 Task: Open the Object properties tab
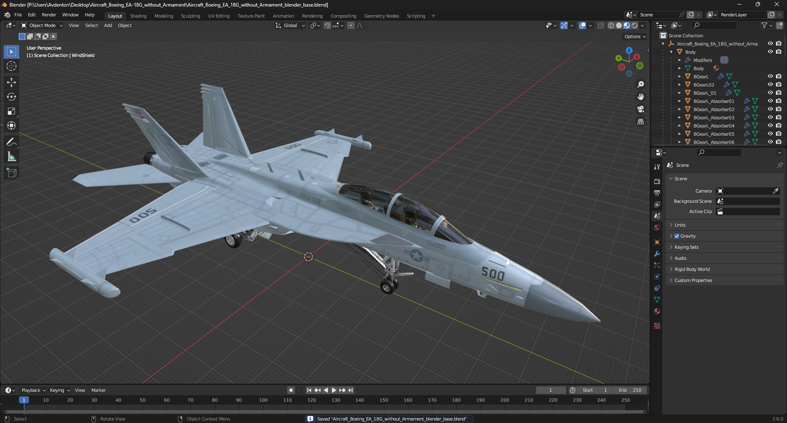point(657,242)
